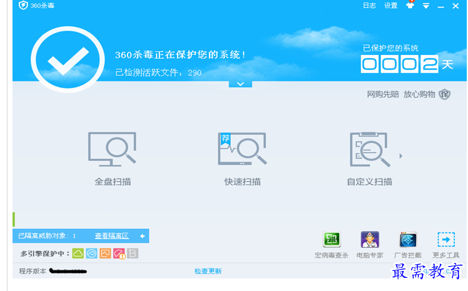The width and height of the screenshot is (468, 291).
Task: Open macro virus scanner (宏病毒查杀)
Action: [x=332, y=245]
